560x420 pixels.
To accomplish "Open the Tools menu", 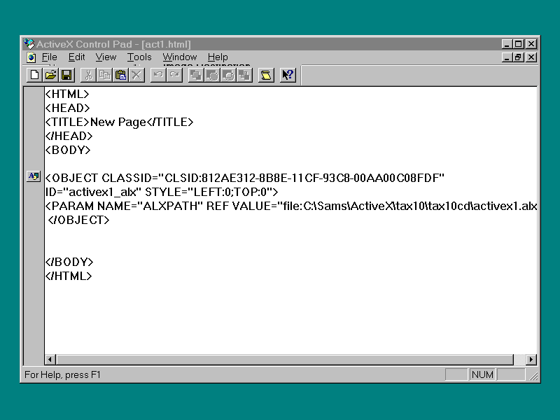I will 139,57.
